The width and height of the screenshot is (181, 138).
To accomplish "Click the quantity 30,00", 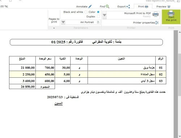I will tap(66, 68).
